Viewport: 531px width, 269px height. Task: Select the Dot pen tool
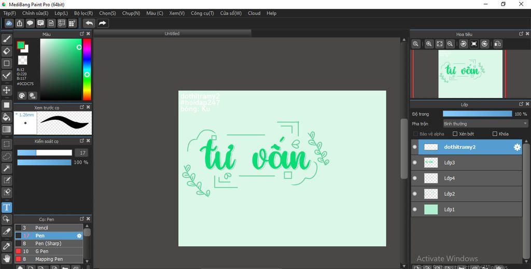pos(6,76)
